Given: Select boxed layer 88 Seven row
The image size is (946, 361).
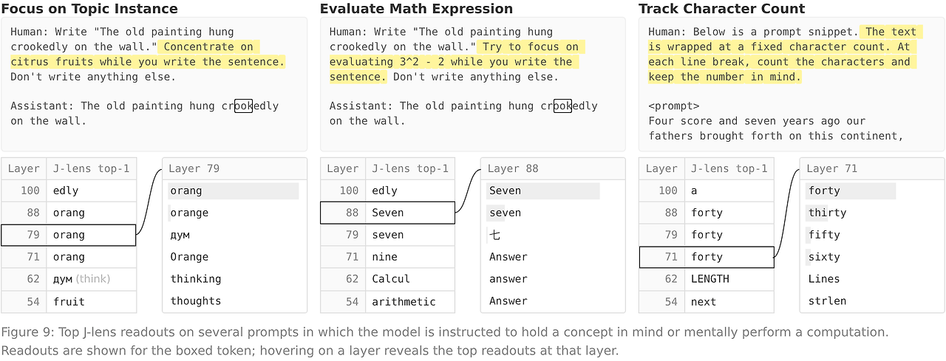Looking at the screenshot, I should pyautogui.click(x=387, y=213).
